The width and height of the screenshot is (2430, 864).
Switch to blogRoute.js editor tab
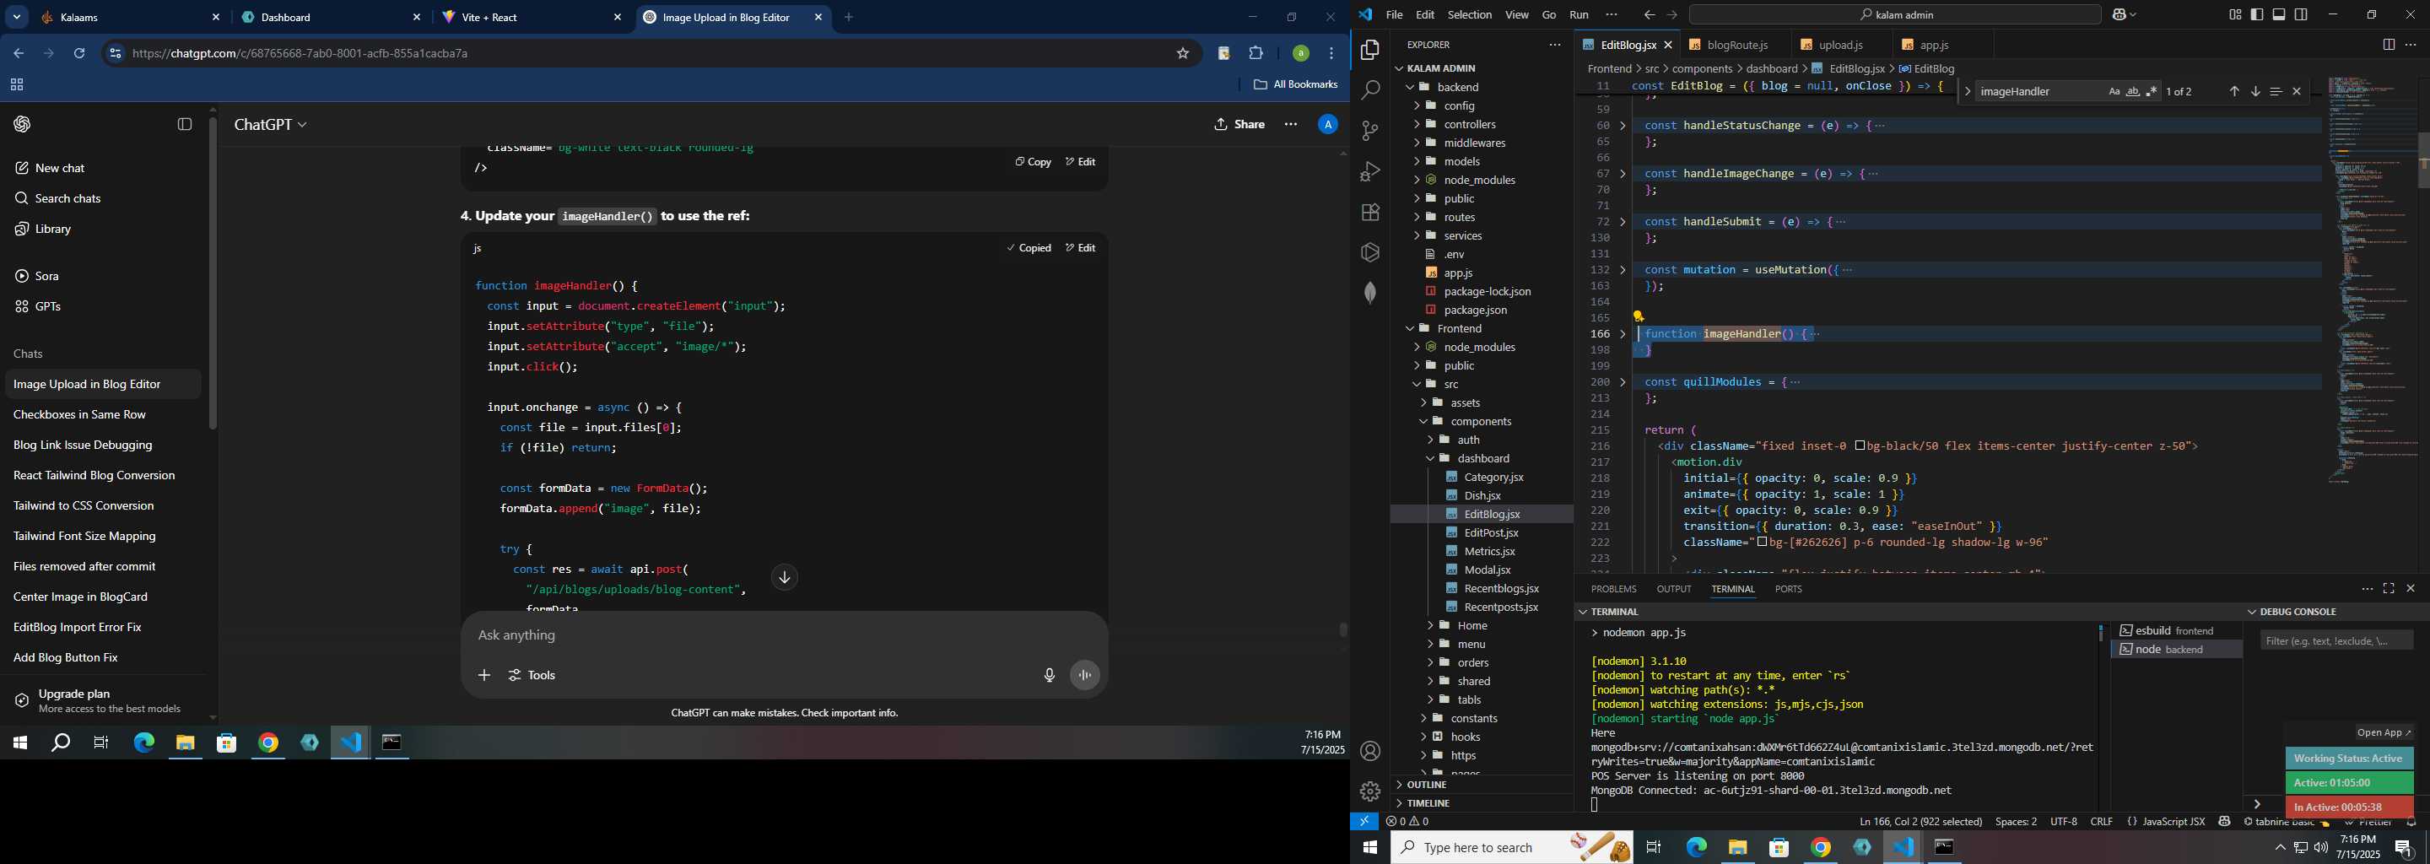point(1736,46)
